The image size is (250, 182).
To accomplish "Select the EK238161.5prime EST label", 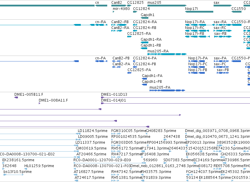I will click(18, 160).
